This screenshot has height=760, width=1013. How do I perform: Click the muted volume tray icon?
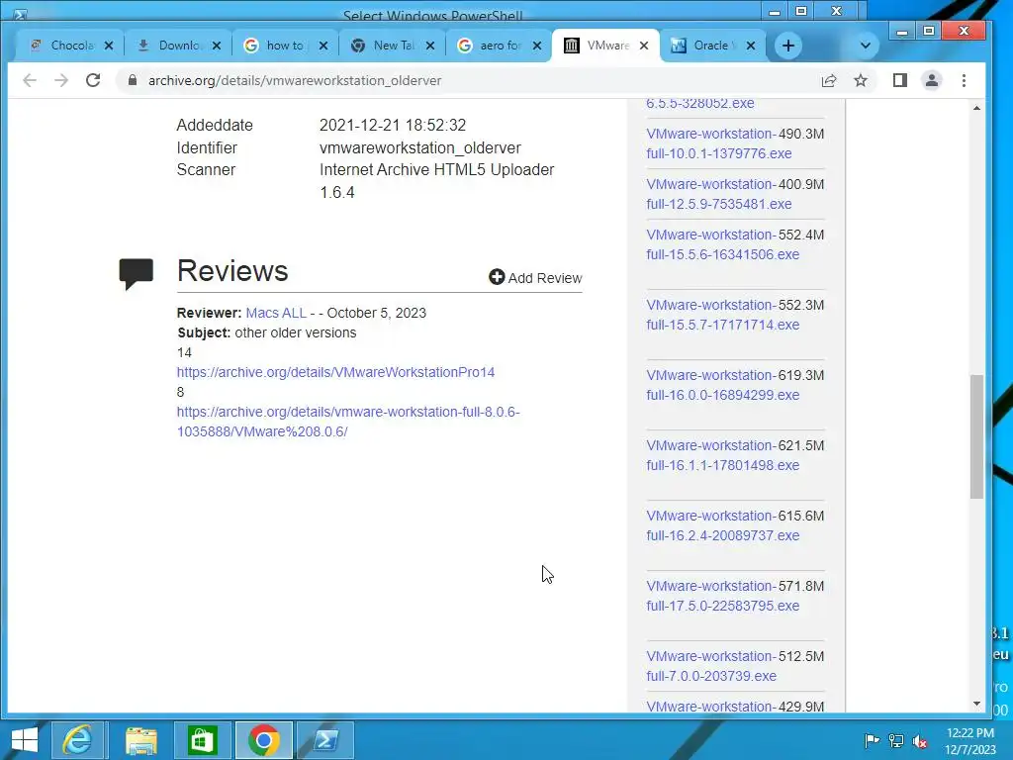[920, 740]
